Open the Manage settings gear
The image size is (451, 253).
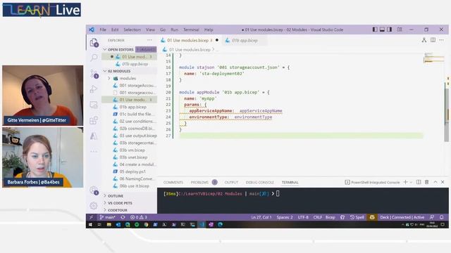pyautogui.click(x=94, y=205)
